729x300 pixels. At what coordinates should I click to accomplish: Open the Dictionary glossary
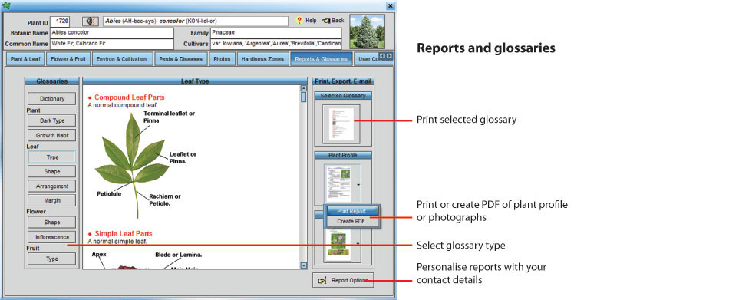52,99
